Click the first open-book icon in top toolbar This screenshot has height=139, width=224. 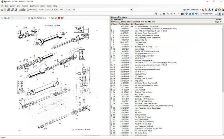[20, 10]
